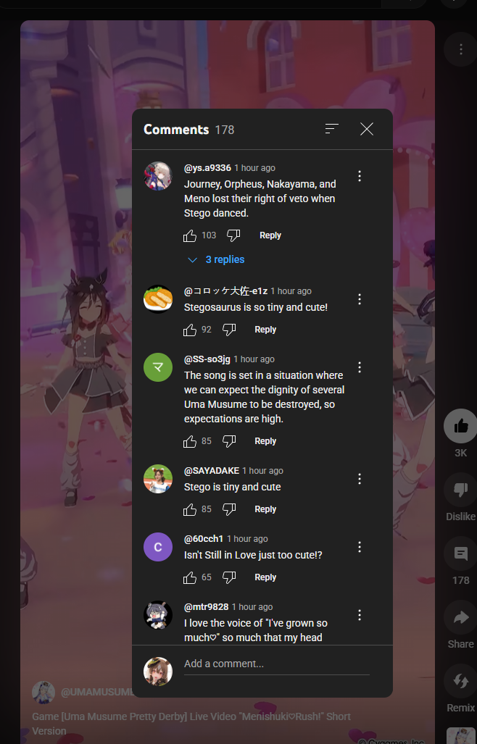This screenshot has height=744, width=477.
Task: Close the Comments panel
Action: pos(366,129)
